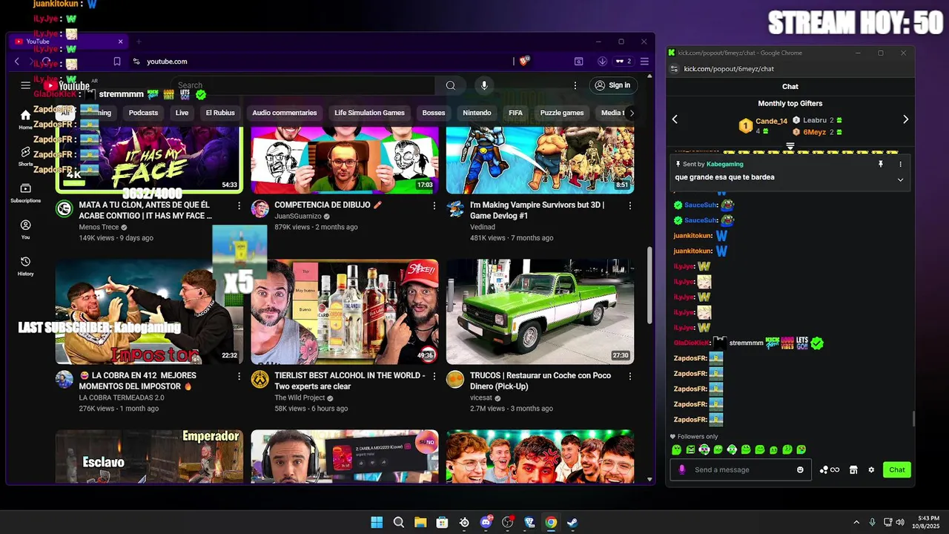Open Subscriptions in the YouTube sidebar

(x=26, y=193)
